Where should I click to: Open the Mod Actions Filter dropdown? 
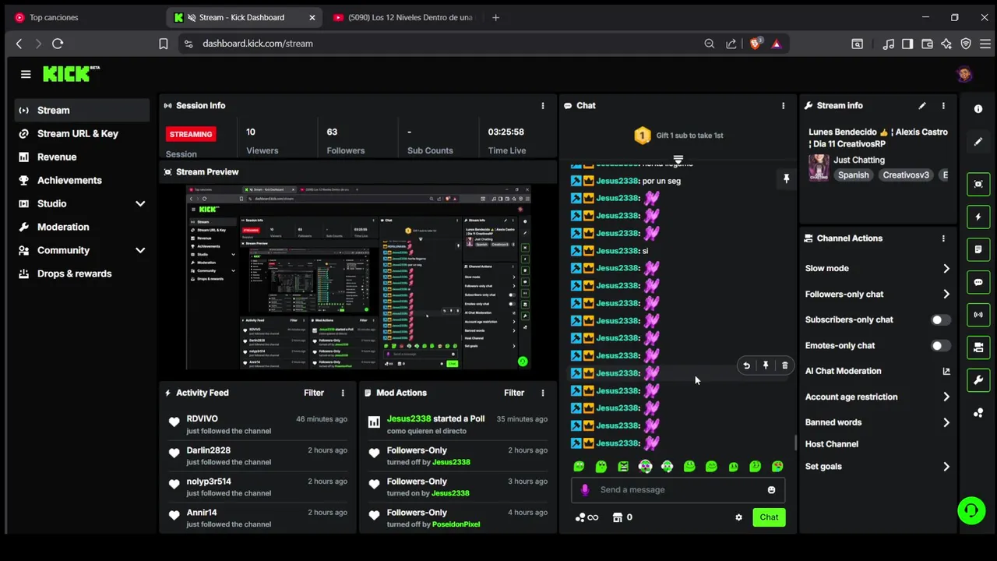(514, 393)
